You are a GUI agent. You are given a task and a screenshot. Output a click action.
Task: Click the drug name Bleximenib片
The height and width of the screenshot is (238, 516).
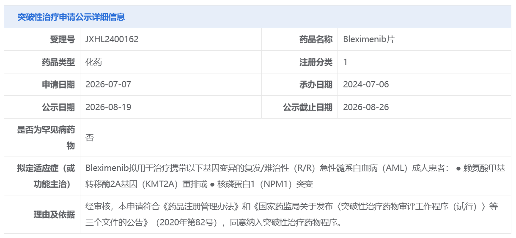coord(369,39)
